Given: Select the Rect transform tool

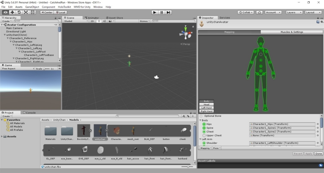Looking at the screenshot, I should 33,12.
